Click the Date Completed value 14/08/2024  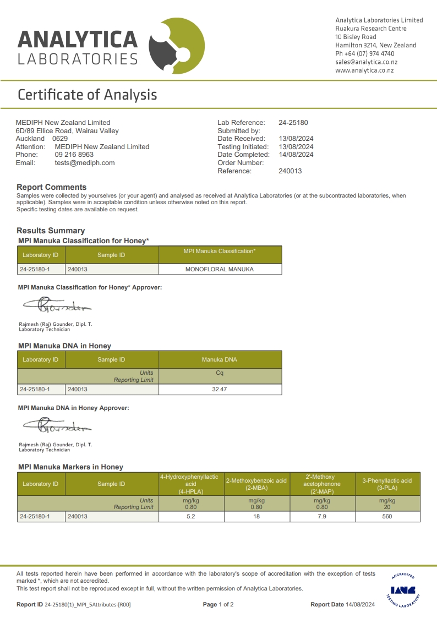click(x=296, y=155)
